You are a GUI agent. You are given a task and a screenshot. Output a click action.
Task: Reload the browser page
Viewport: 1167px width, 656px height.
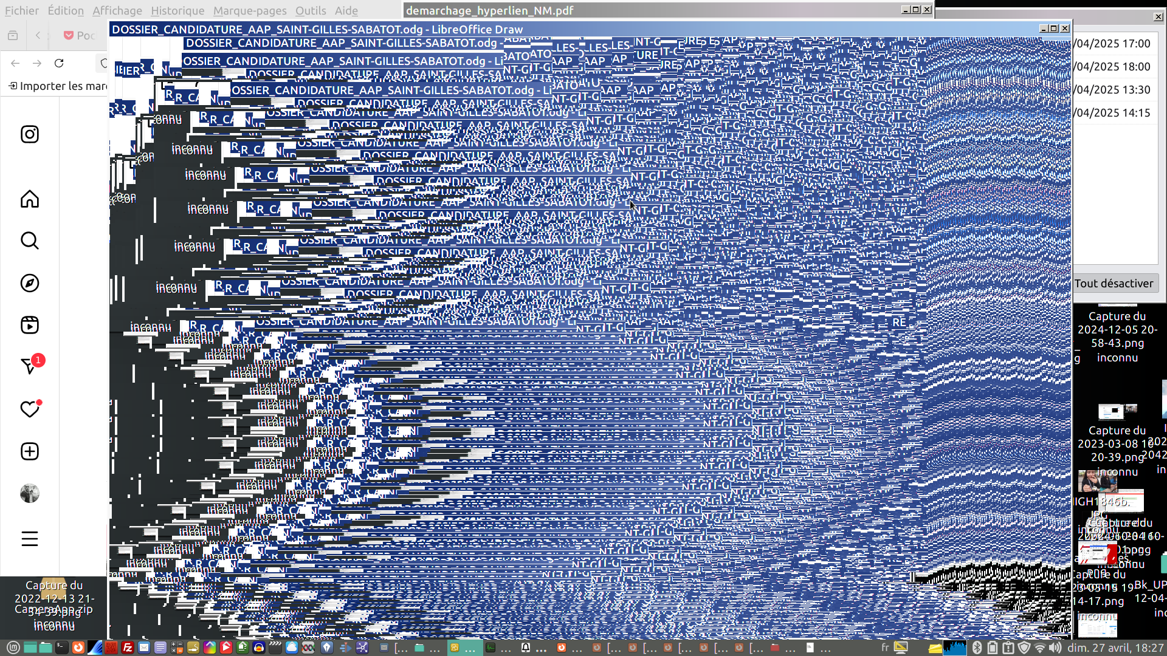(59, 63)
